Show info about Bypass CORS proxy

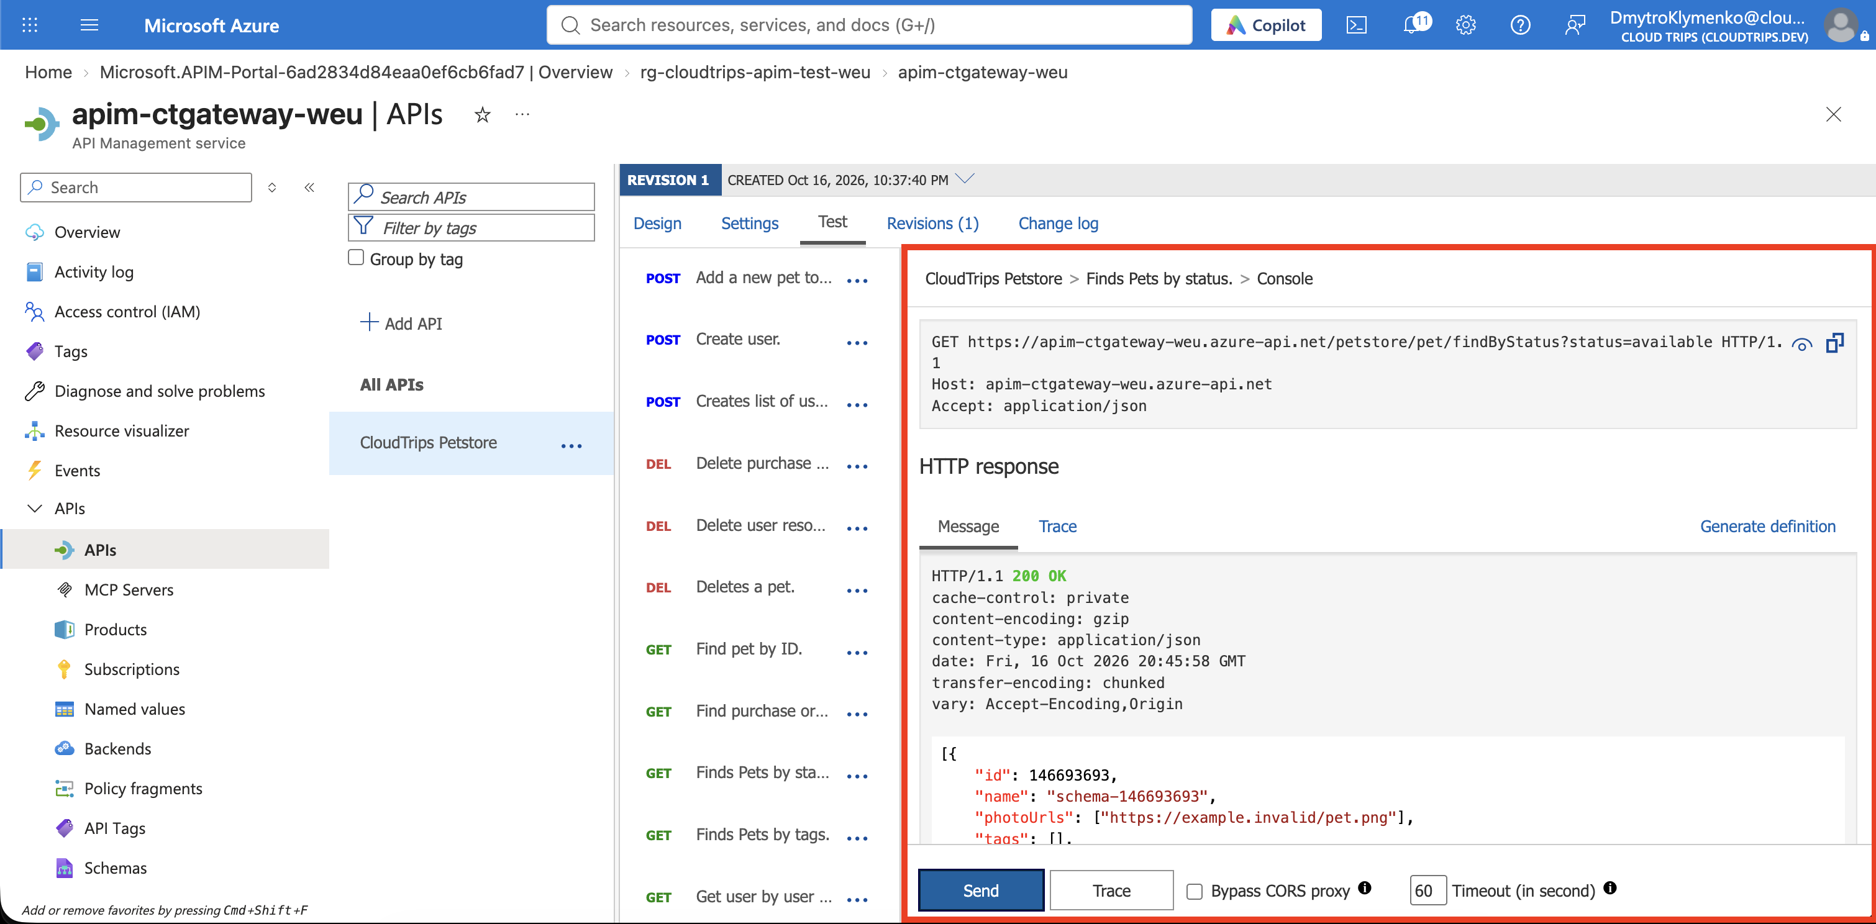pyautogui.click(x=1365, y=887)
